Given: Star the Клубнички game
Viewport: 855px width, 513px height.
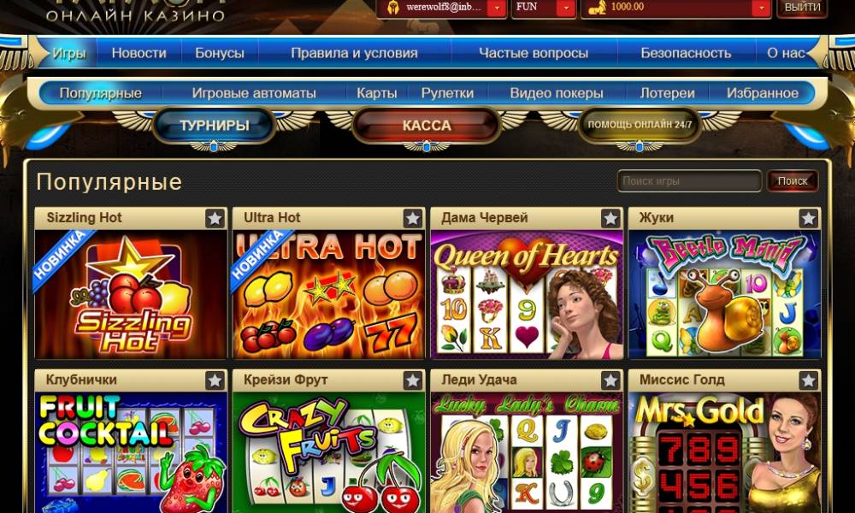Looking at the screenshot, I should click(215, 380).
